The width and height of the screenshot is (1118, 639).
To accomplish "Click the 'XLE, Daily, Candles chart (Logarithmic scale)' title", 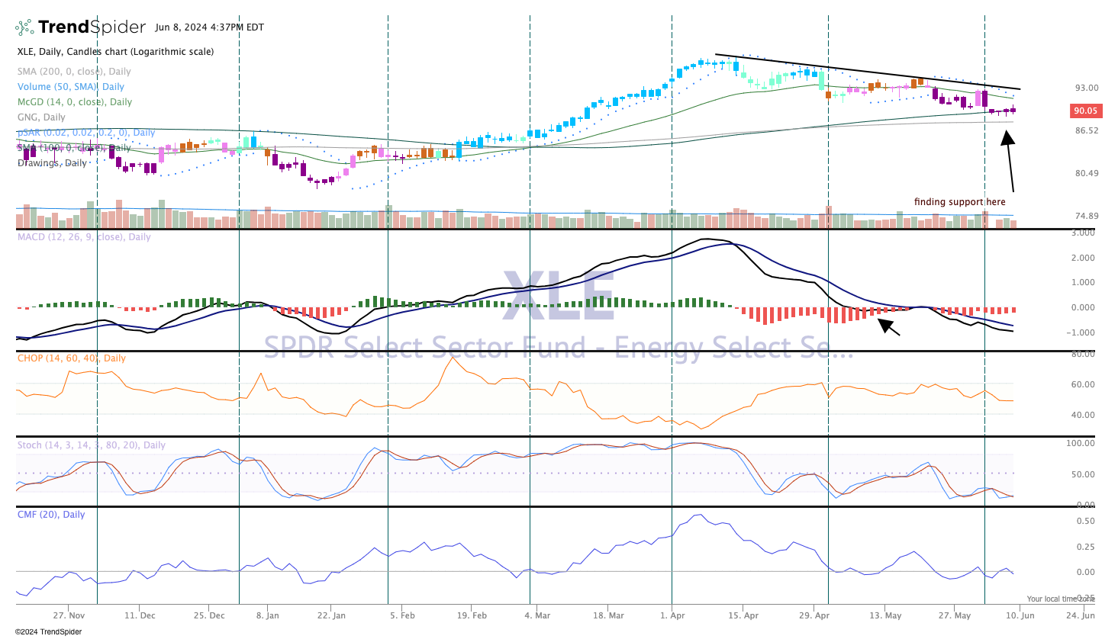I will (116, 52).
